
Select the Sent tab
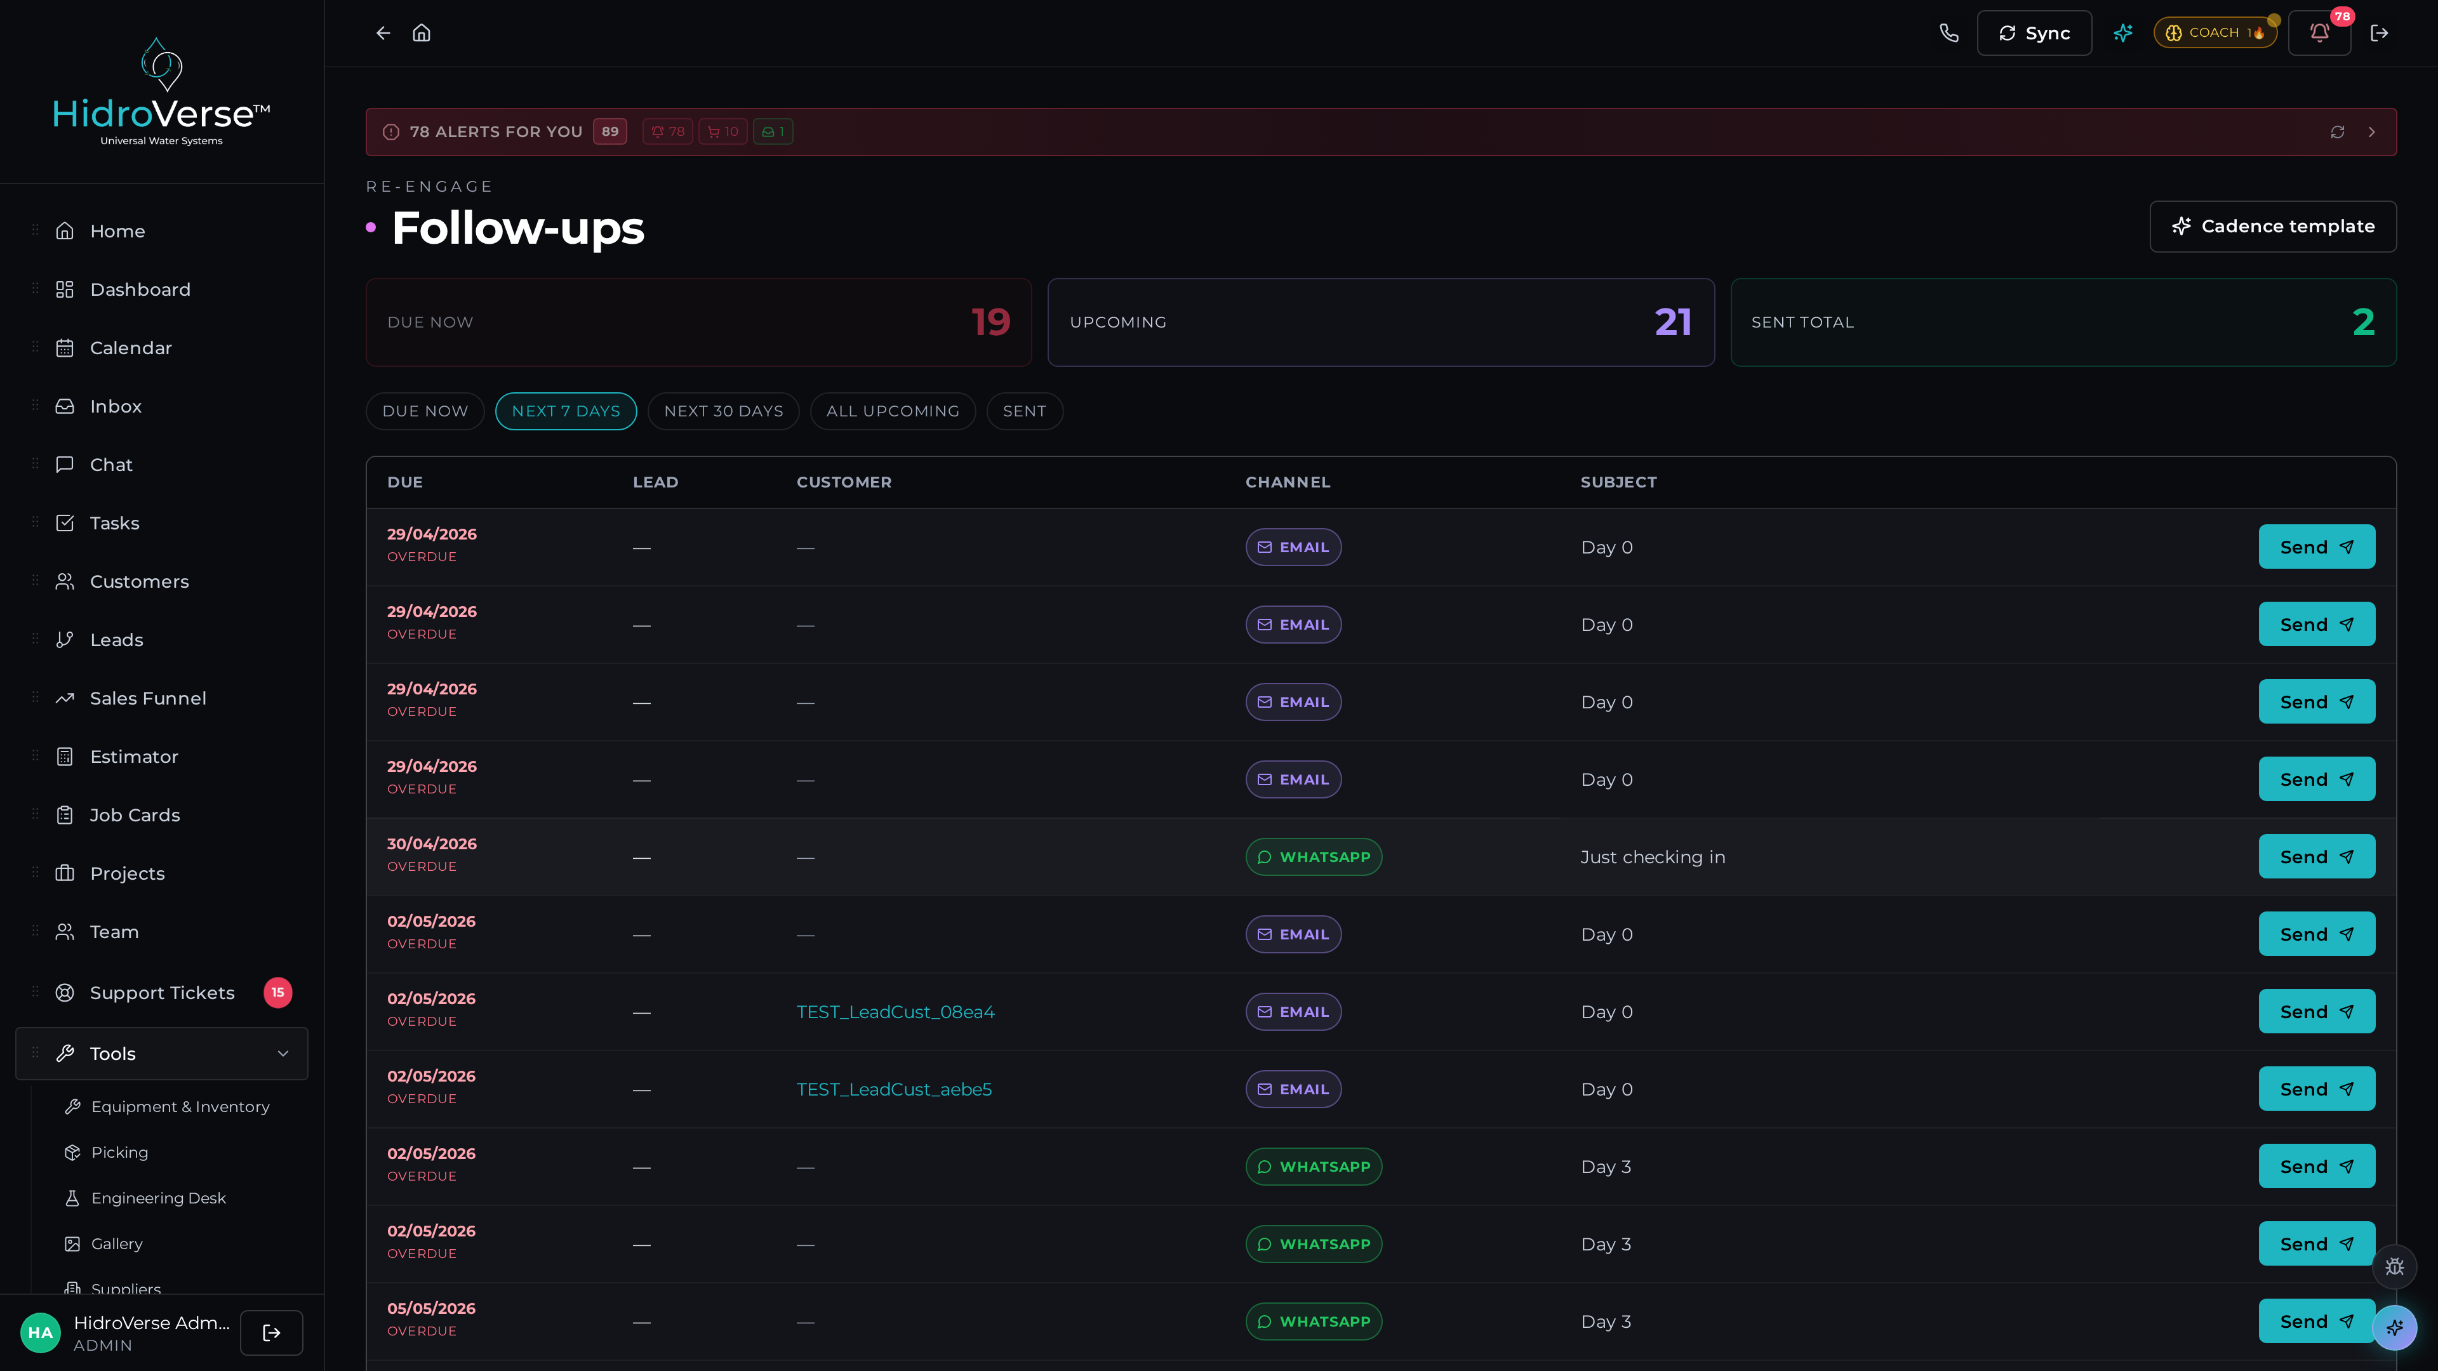[x=1024, y=411]
